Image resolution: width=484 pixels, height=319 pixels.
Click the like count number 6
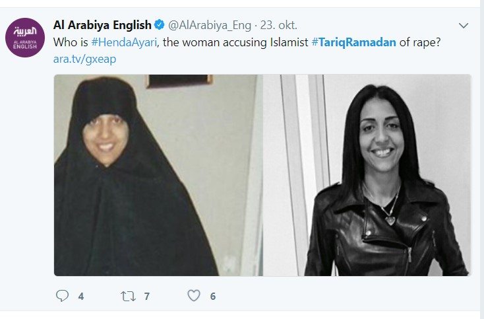[x=213, y=297]
